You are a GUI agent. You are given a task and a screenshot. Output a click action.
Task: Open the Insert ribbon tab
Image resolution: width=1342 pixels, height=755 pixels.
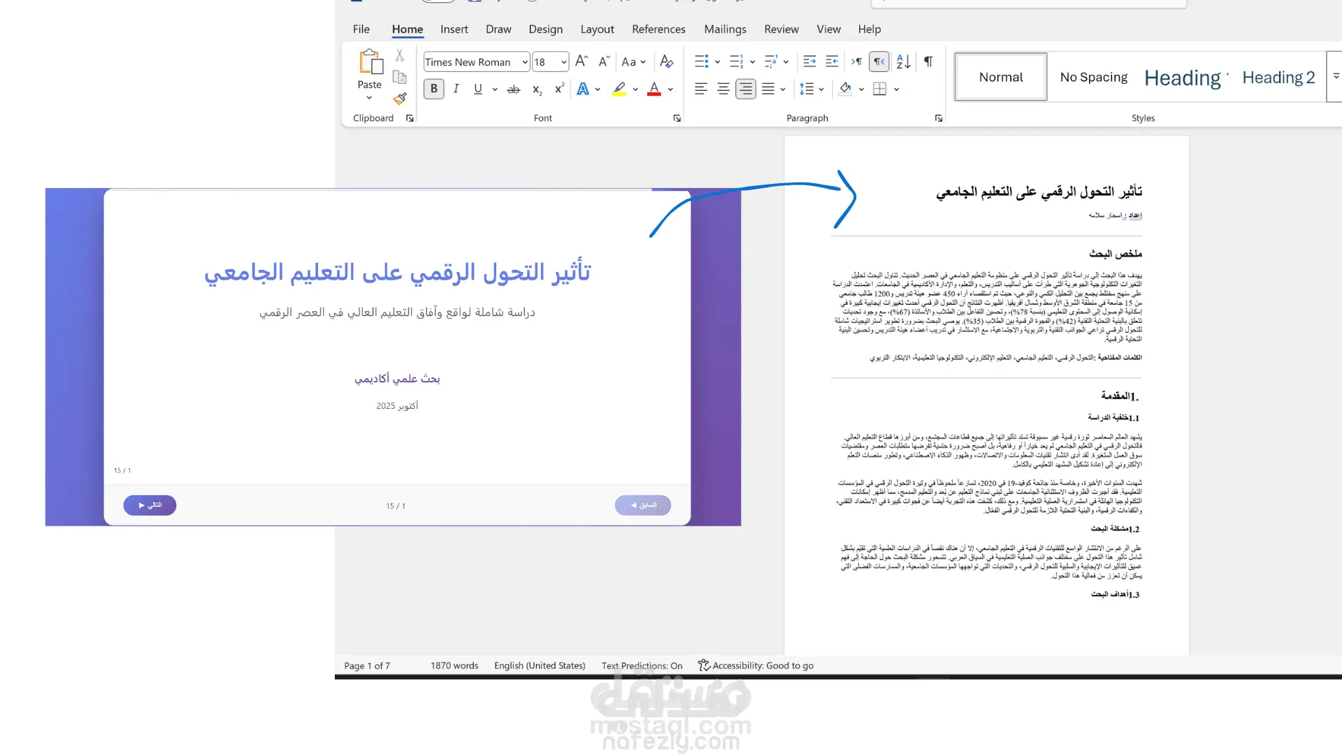pyautogui.click(x=454, y=29)
